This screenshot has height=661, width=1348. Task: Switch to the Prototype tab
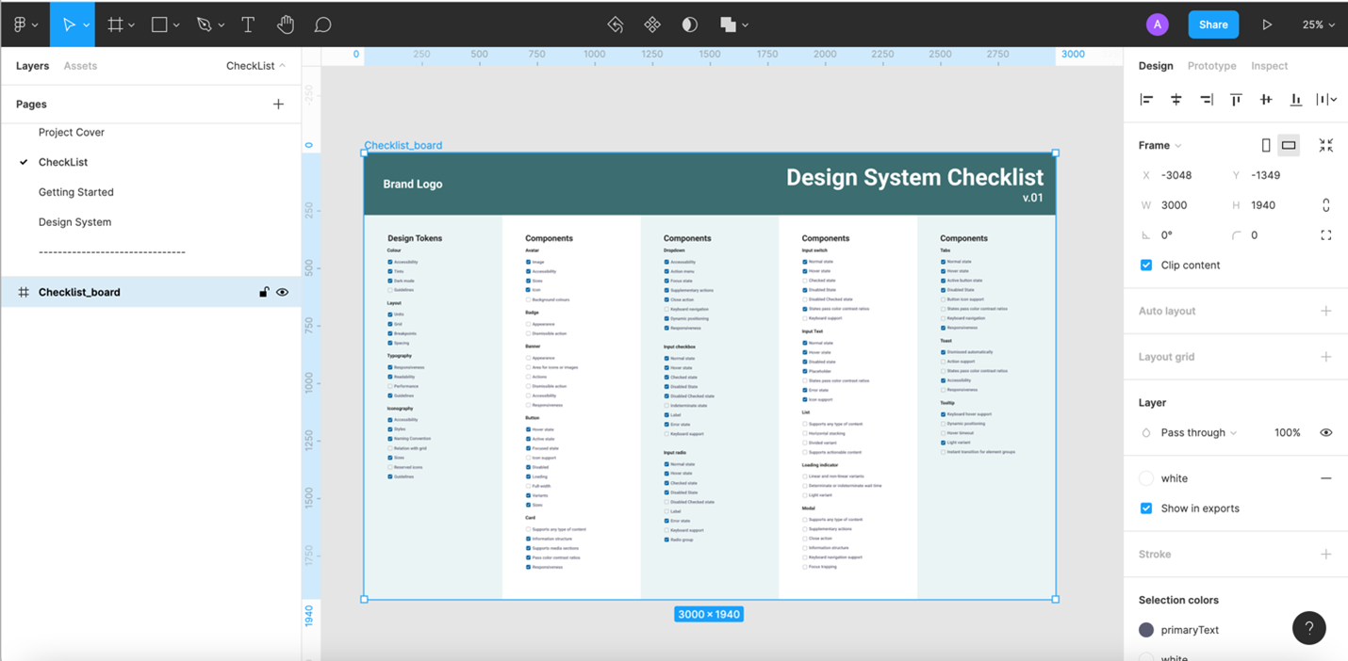(1211, 66)
